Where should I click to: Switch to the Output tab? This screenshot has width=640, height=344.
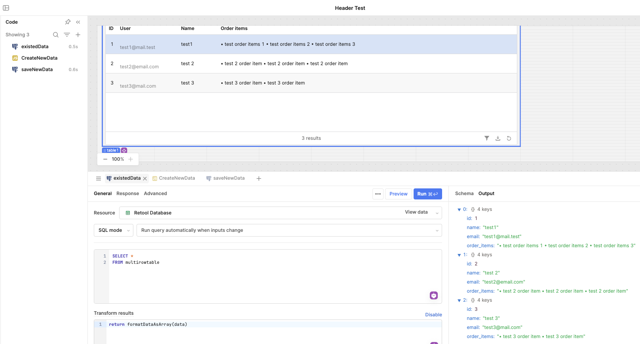click(x=486, y=194)
